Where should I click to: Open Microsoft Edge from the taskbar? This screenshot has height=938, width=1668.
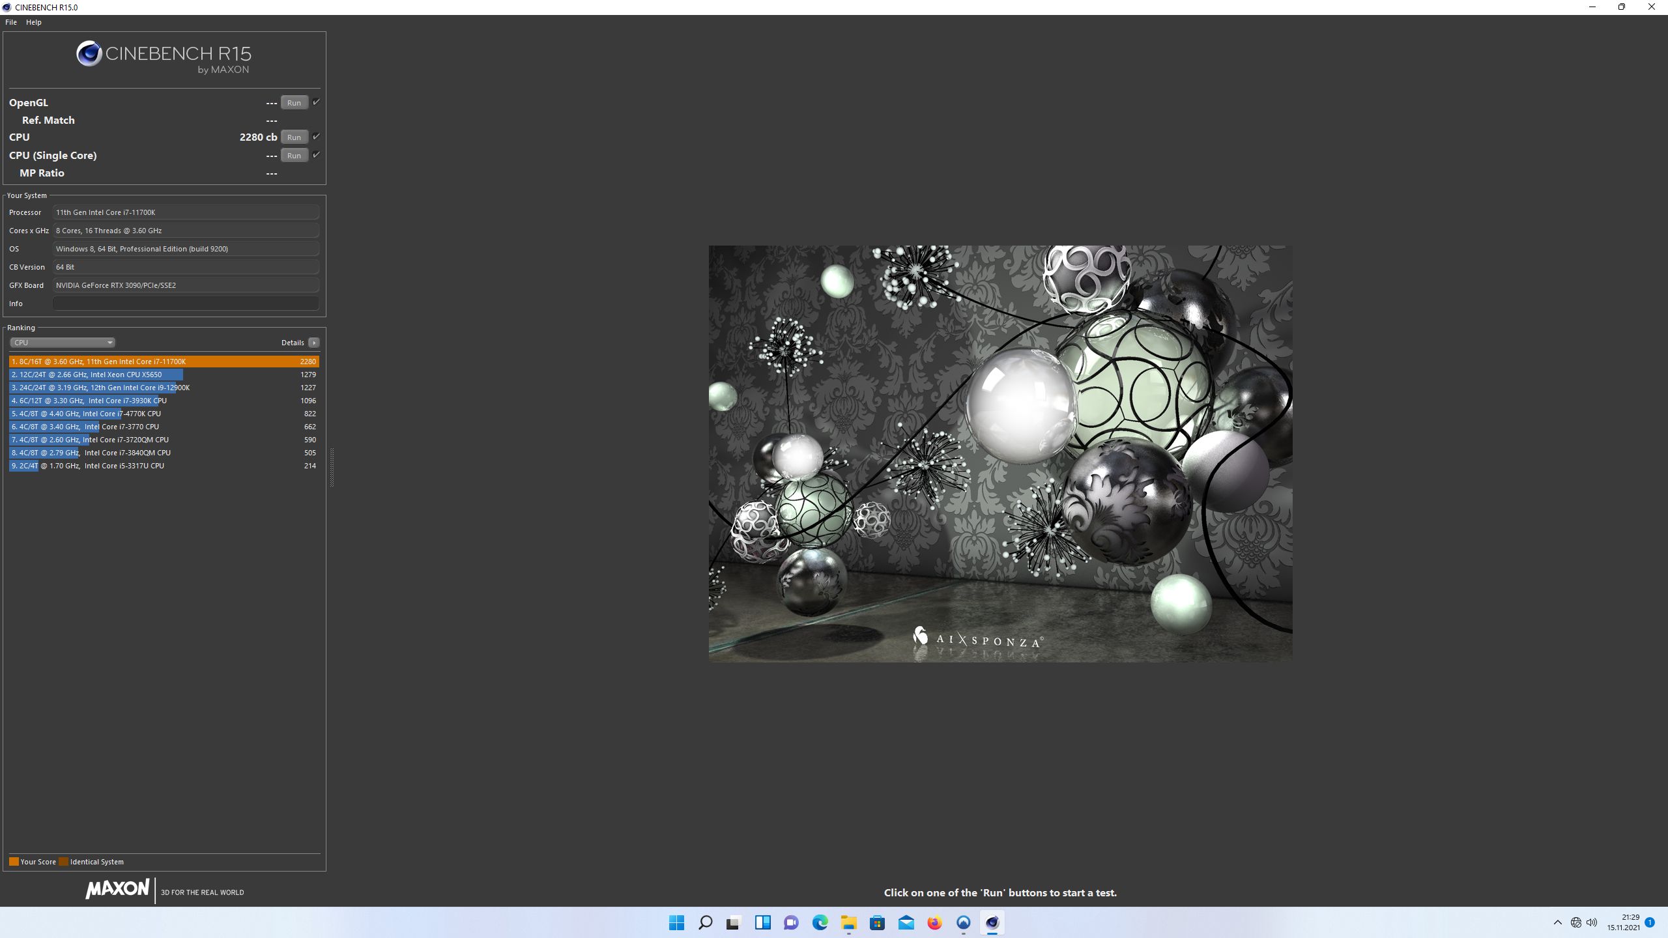coord(819,923)
